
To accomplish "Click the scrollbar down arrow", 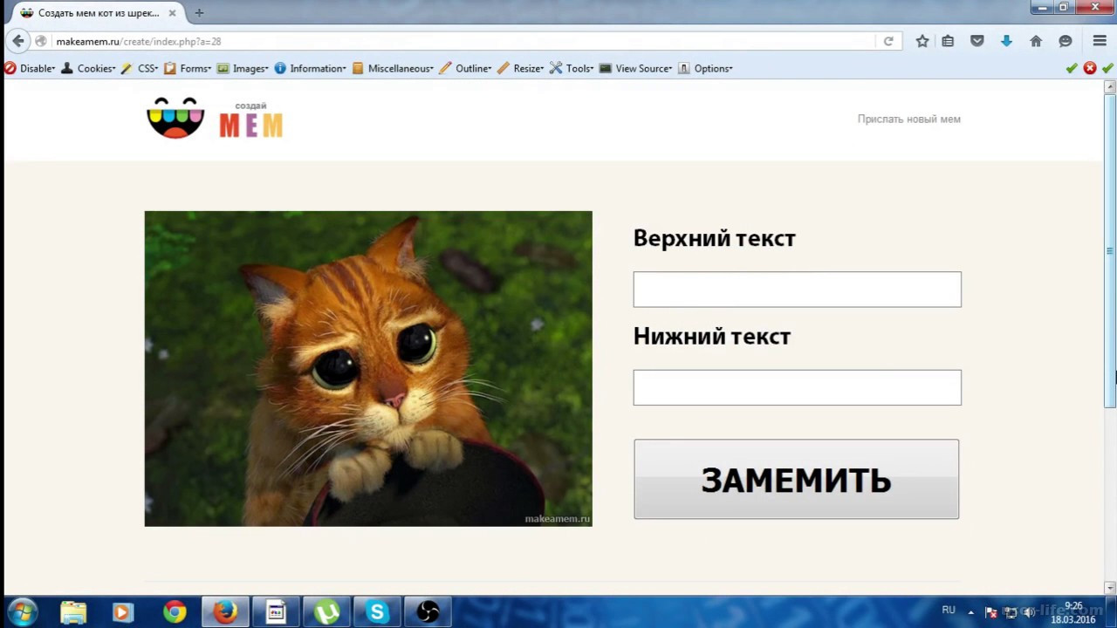I will coord(1110,588).
